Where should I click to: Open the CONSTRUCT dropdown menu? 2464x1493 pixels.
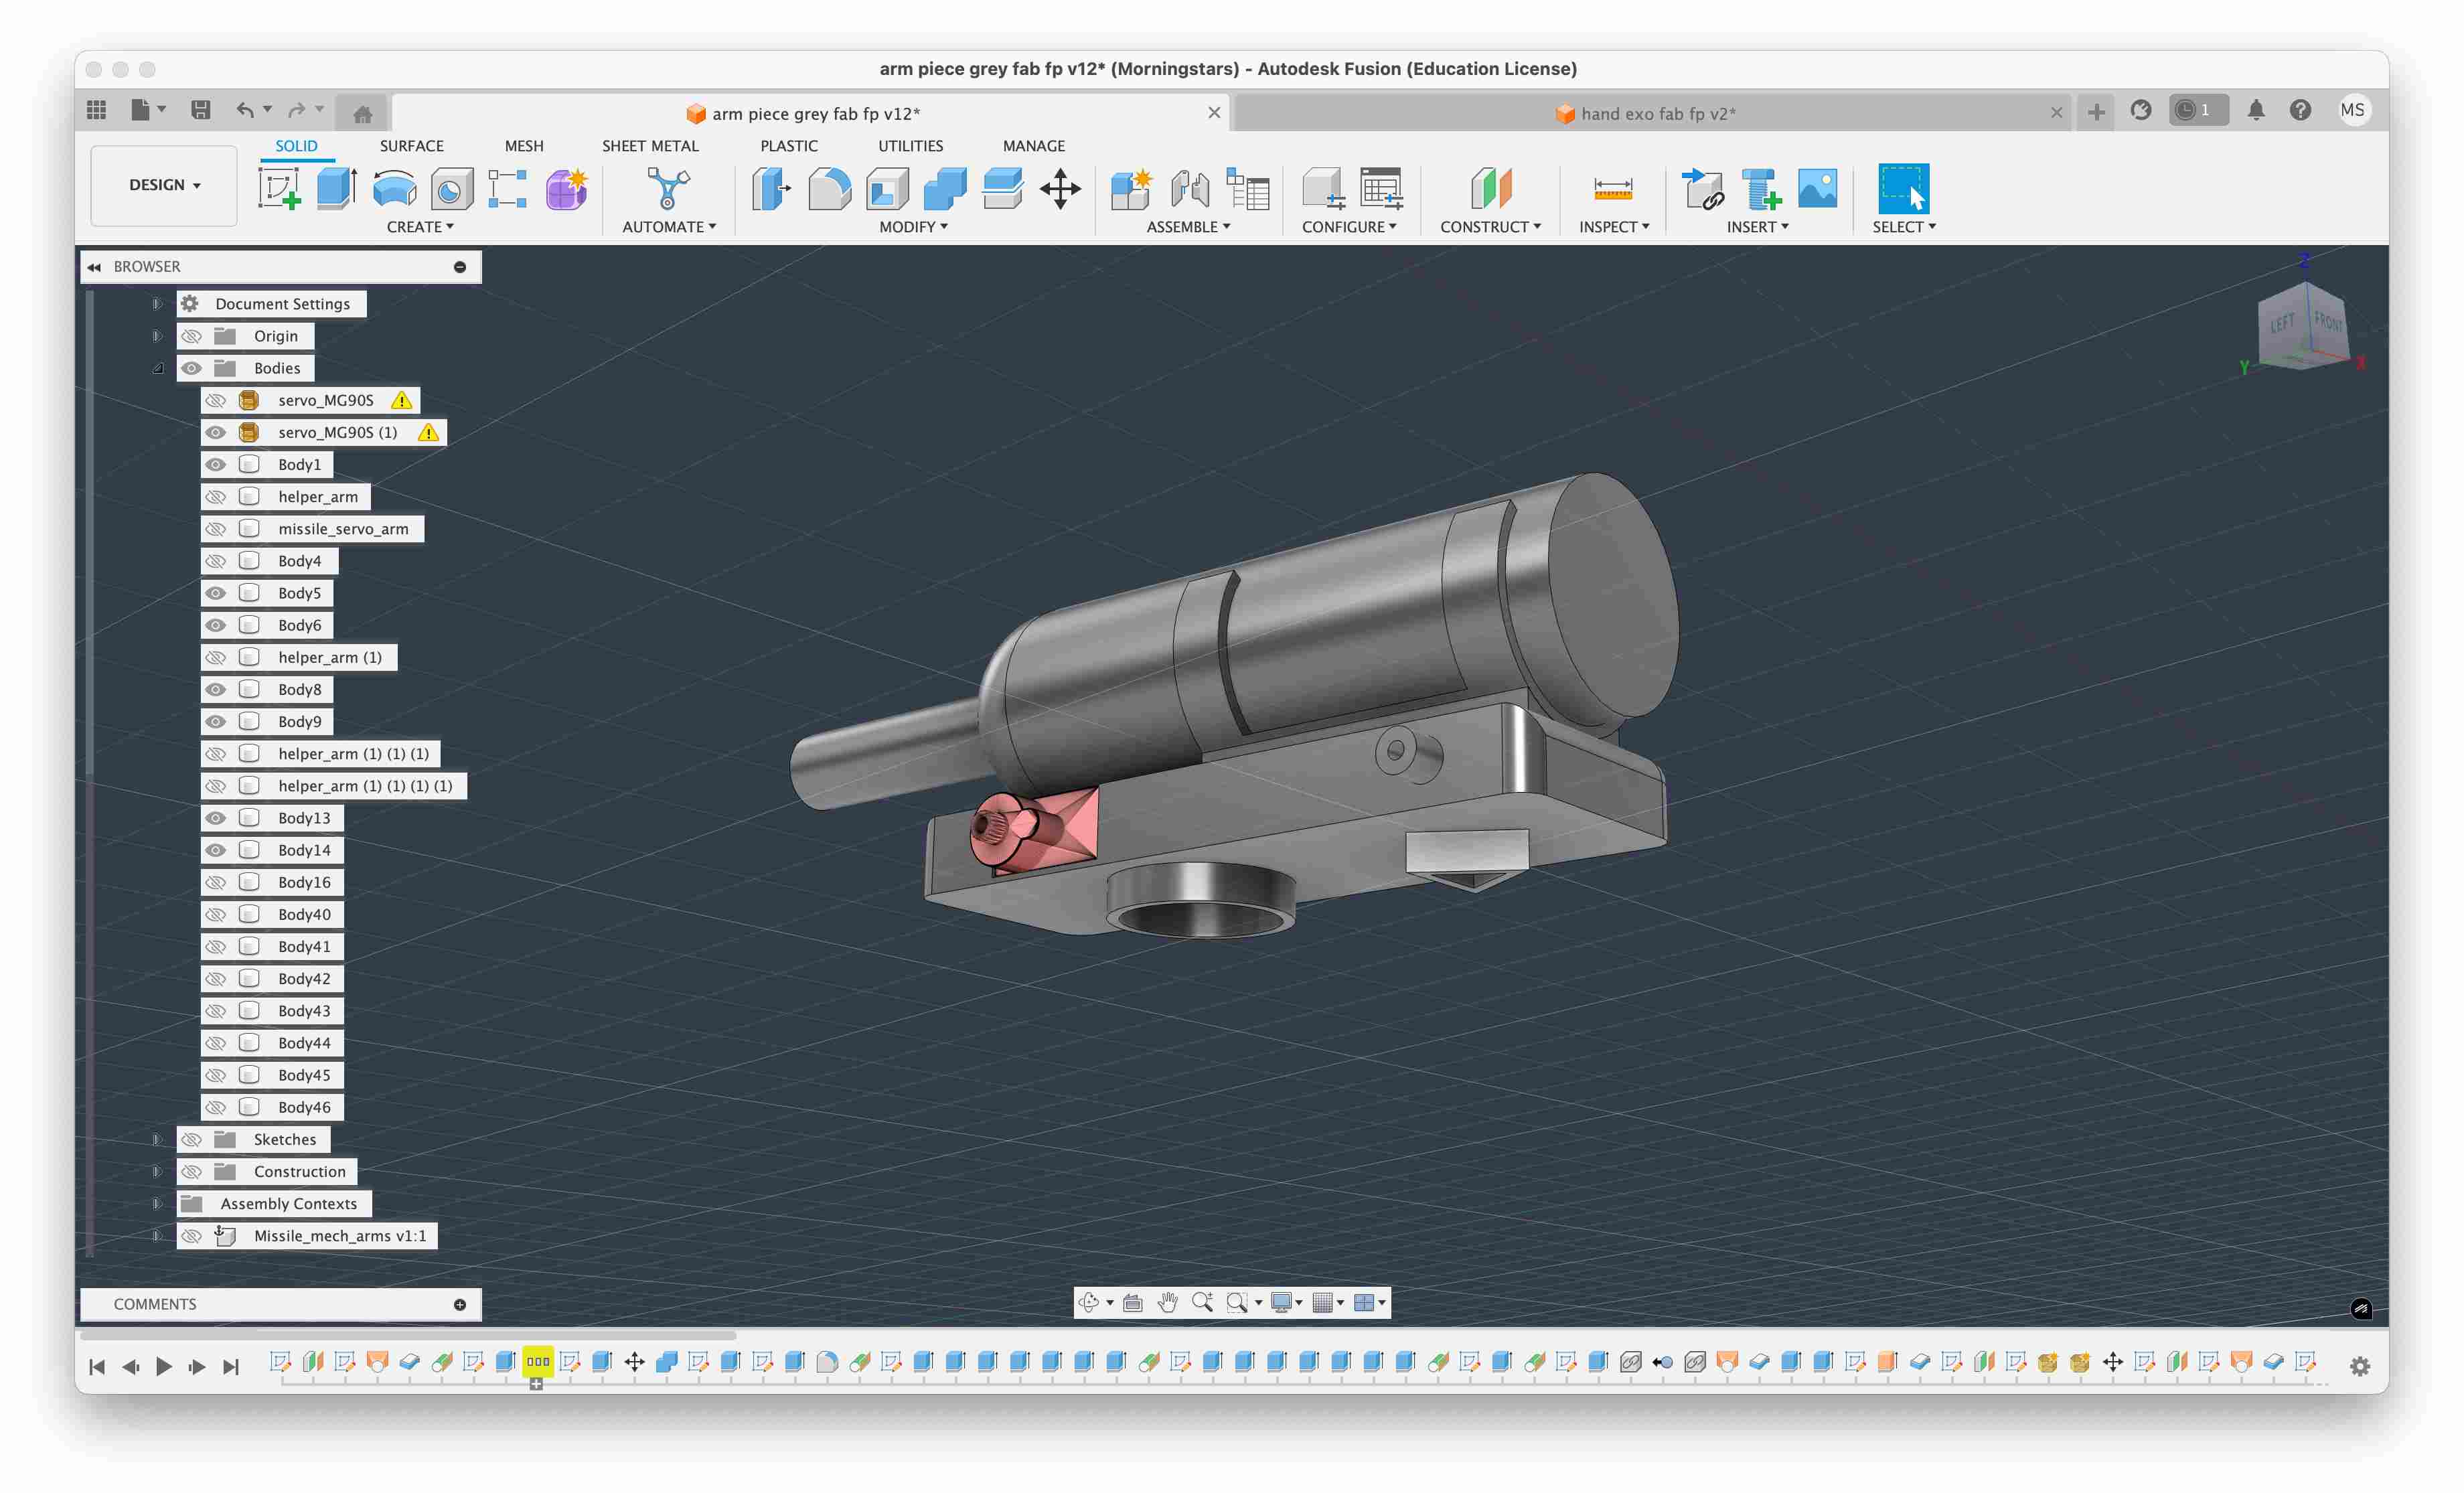[x=1490, y=227]
